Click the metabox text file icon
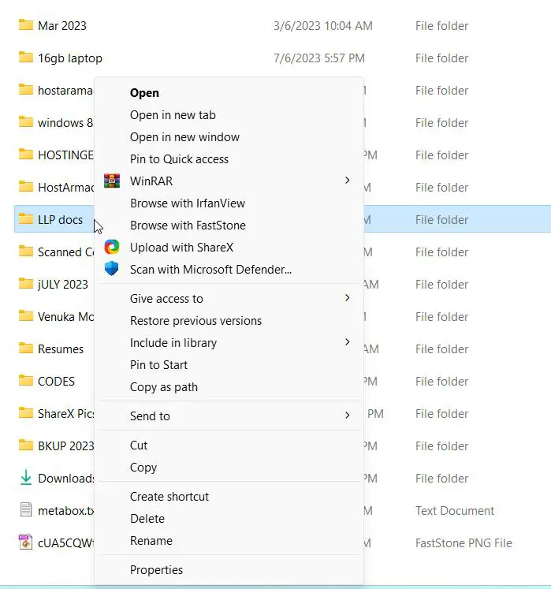The height and width of the screenshot is (589, 551). [26, 509]
